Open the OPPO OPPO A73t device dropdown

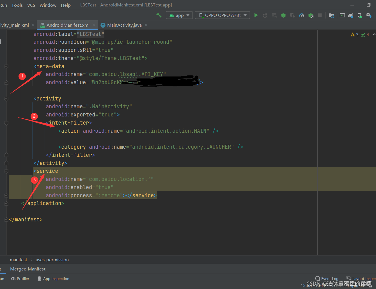(223, 15)
